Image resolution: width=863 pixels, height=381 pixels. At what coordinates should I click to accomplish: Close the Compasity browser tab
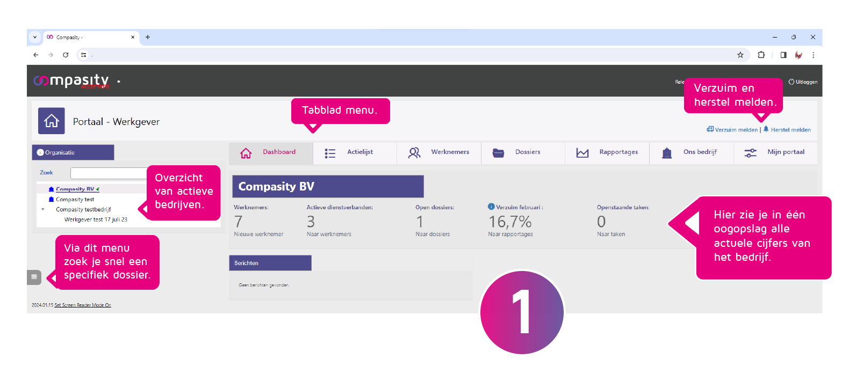(x=133, y=37)
